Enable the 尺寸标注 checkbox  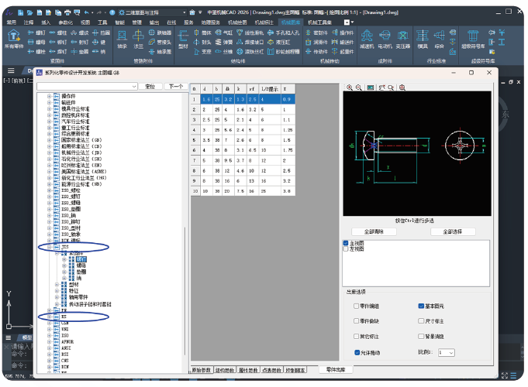[421, 321]
